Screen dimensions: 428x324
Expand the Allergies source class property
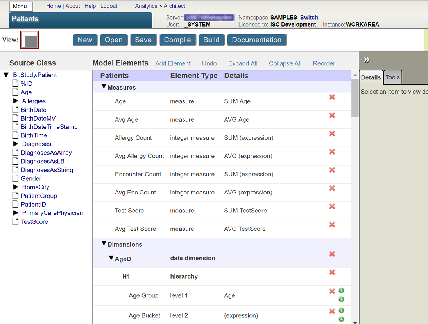pos(16,101)
